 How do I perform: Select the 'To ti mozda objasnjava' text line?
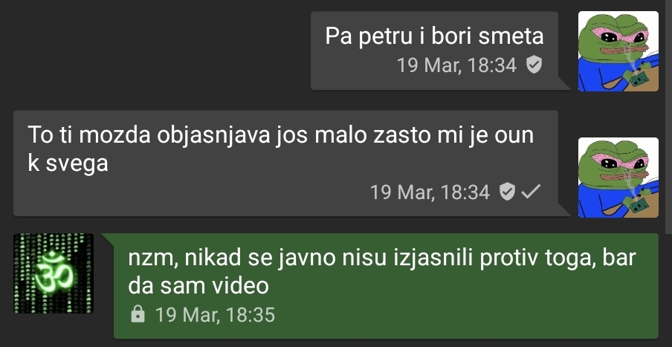click(x=281, y=135)
